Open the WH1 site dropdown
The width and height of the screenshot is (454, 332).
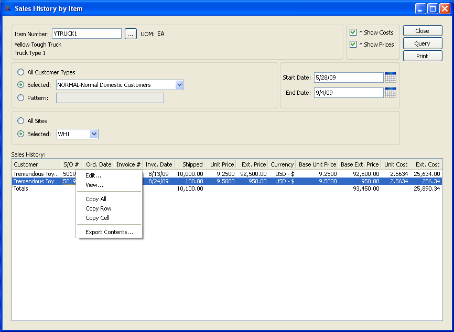coord(94,134)
